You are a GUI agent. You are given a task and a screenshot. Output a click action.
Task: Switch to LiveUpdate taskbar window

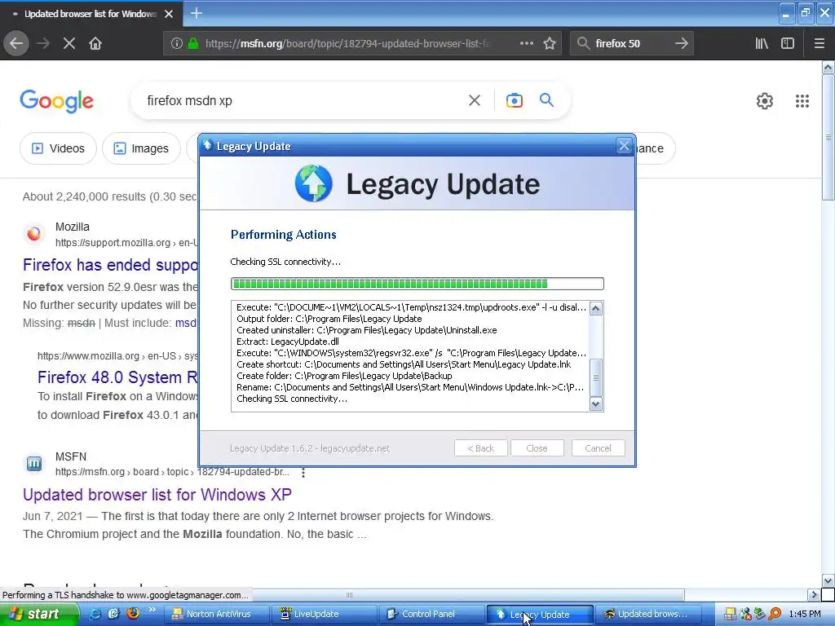(324, 614)
